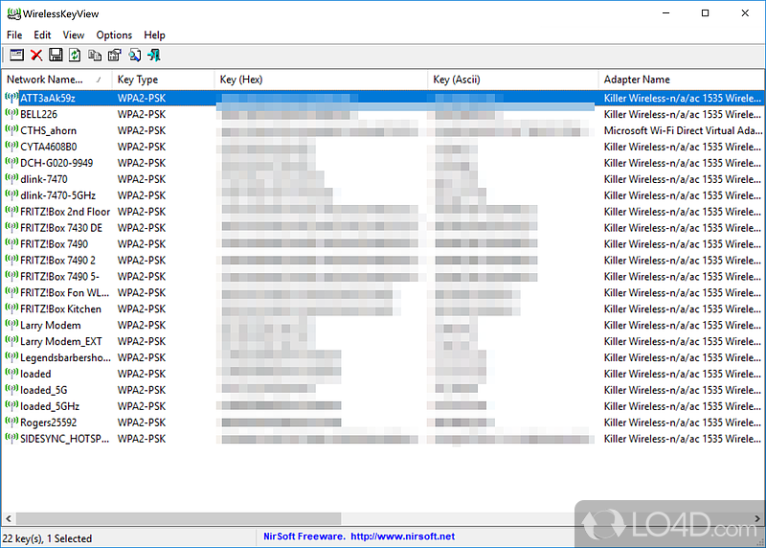Click the wireless icon beside CTHS_ahorn
The image size is (766, 548).
pos(11,129)
